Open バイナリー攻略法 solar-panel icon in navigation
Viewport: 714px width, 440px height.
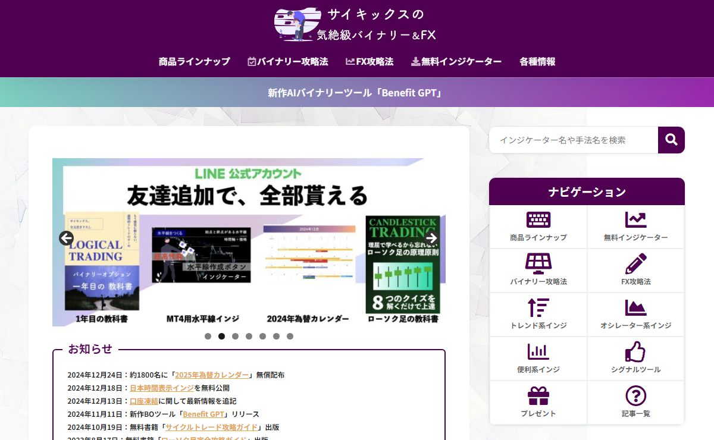click(538, 263)
